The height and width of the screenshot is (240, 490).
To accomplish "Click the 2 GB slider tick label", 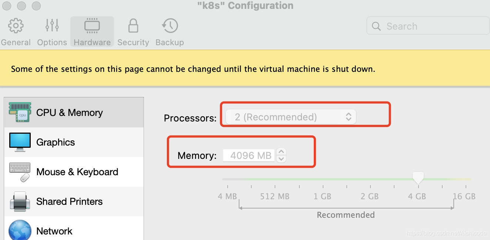I will coord(370,196).
